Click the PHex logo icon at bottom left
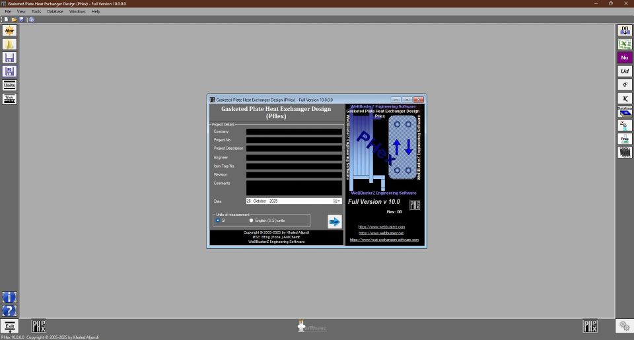The height and width of the screenshot is (340, 634). click(39, 326)
